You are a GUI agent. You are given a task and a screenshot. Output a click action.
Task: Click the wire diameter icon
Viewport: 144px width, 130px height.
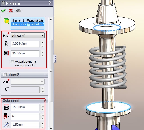click(x=6, y=125)
